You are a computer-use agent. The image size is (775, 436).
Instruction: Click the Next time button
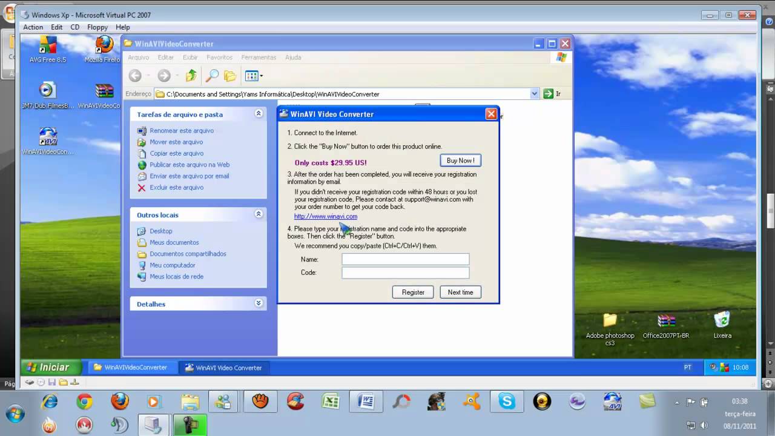click(461, 292)
